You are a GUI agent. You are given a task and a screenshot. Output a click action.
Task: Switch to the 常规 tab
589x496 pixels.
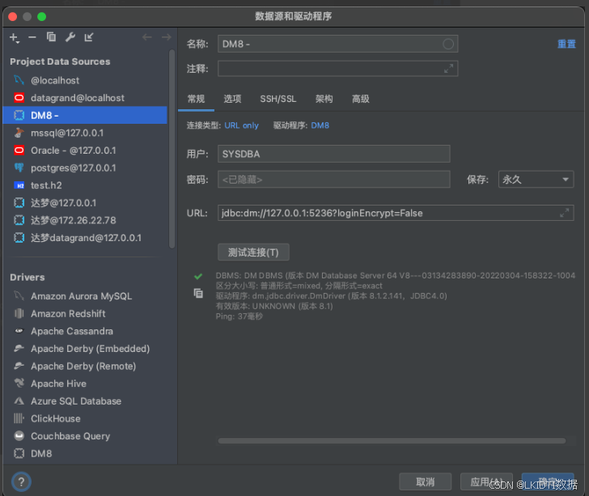(196, 99)
